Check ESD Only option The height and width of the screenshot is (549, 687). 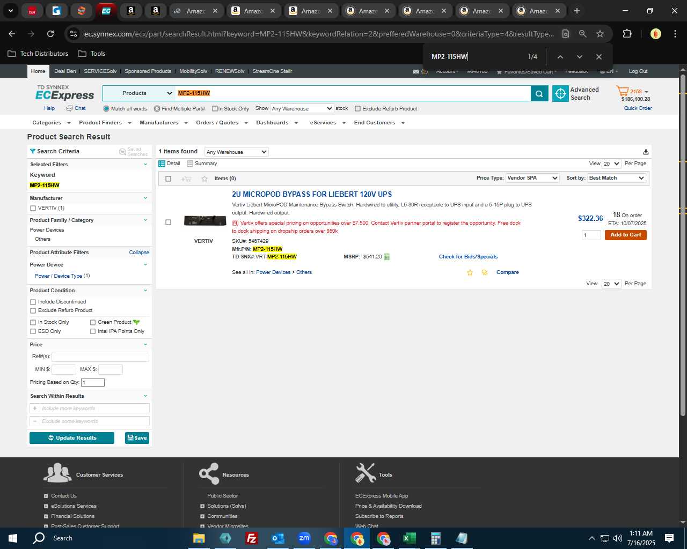pyautogui.click(x=33, y=331)
